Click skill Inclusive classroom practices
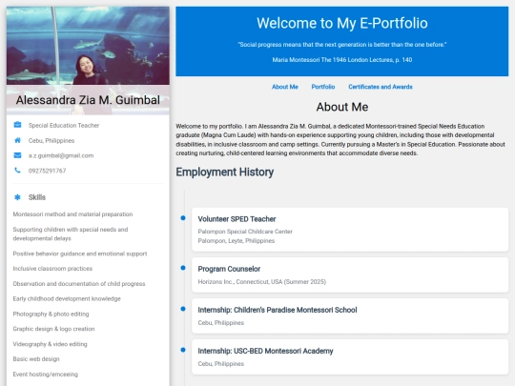 click(52, 269)
